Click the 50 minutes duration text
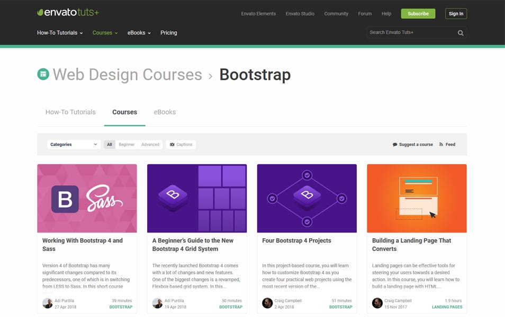The image size is (505, 317). pos(231,301)
